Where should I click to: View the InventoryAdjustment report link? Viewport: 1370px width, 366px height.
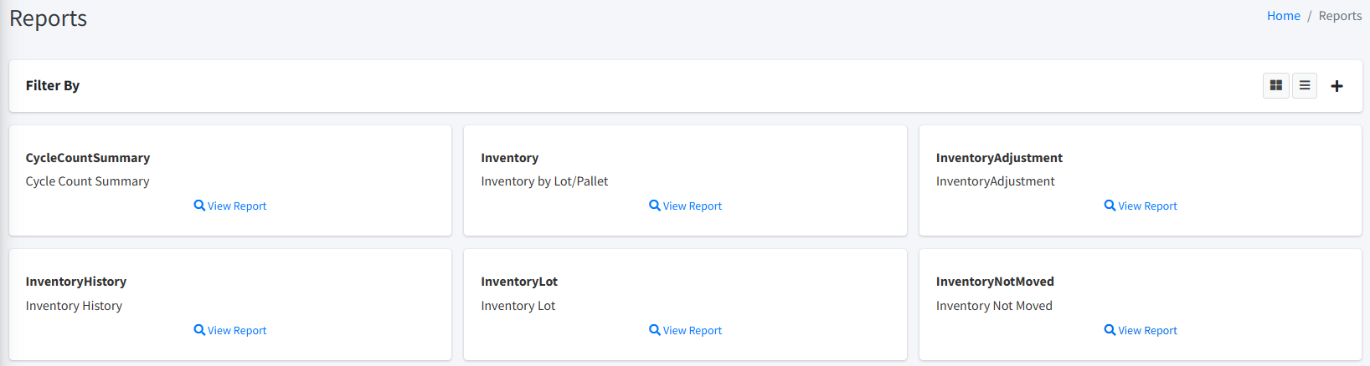(x=1147, y=206)
